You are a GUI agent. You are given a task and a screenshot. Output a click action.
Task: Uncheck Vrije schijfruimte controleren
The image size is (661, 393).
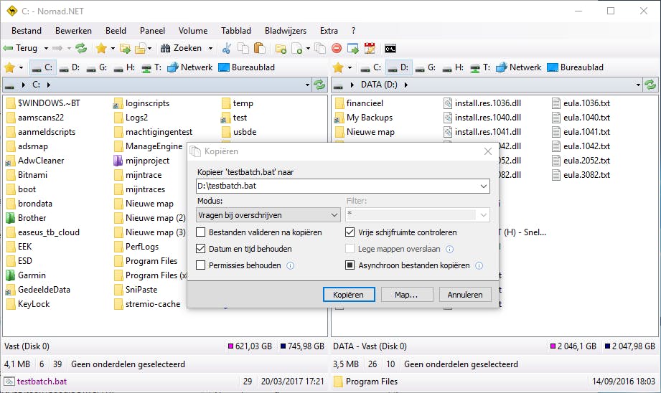(350, 232)
